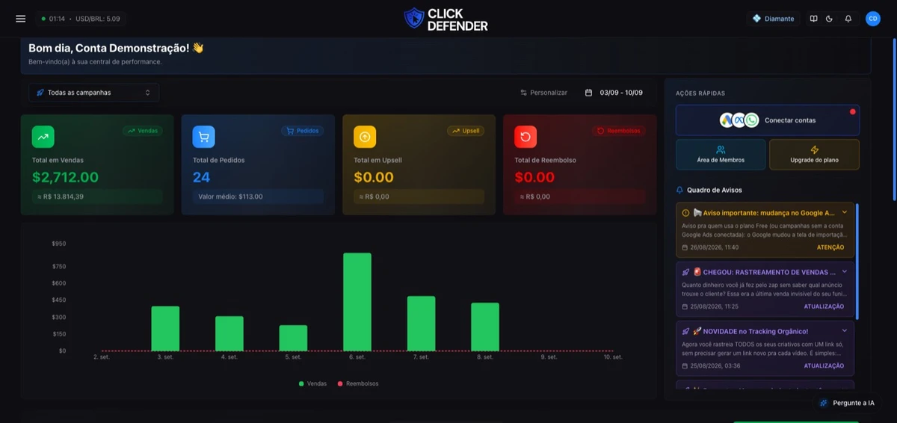Click the Google Ads icon in Conectar contas
The height and width of the screenshot is (423, 897).
pos(727,120)
